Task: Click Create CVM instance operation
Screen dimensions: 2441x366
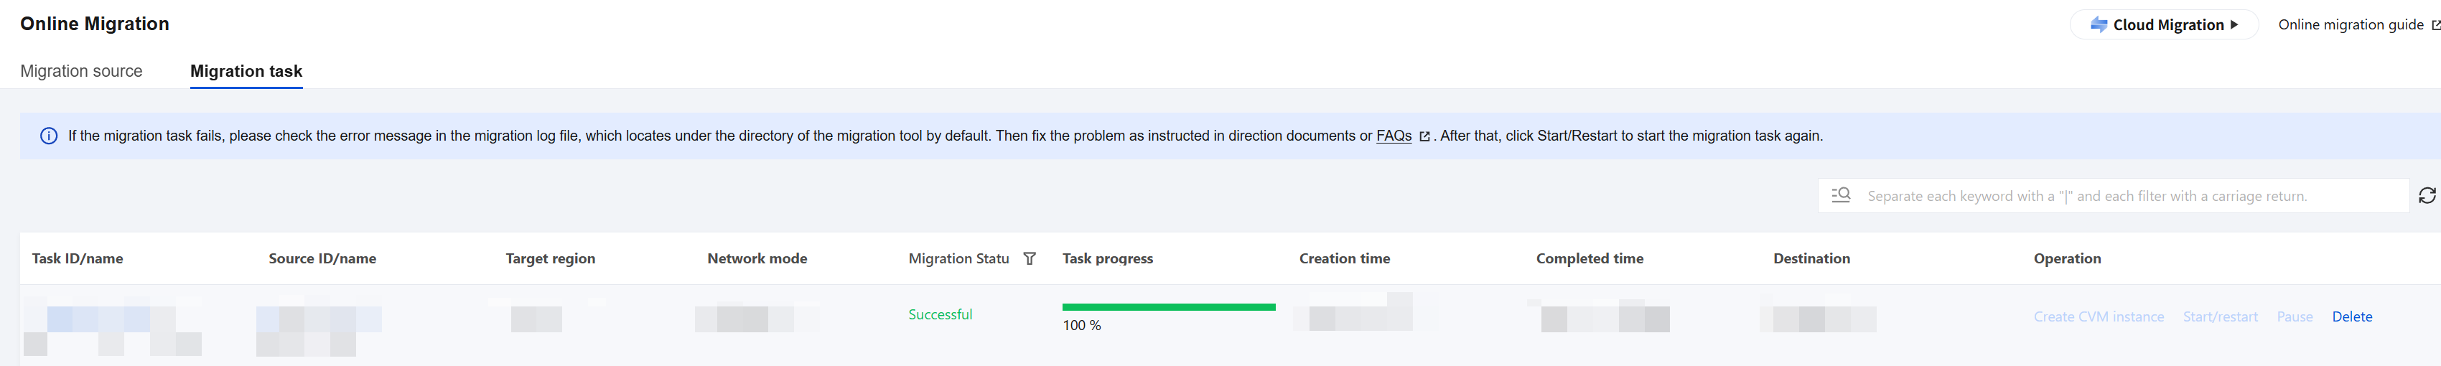Action: tap(2098, 316)
